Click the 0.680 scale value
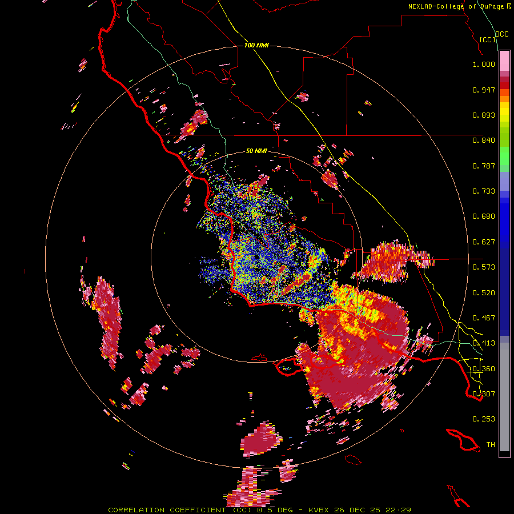Screen dimensions: 514x514 (x=484, y=216)
